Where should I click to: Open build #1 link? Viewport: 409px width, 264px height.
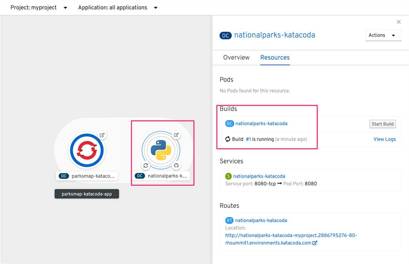(x=248, y=139)
